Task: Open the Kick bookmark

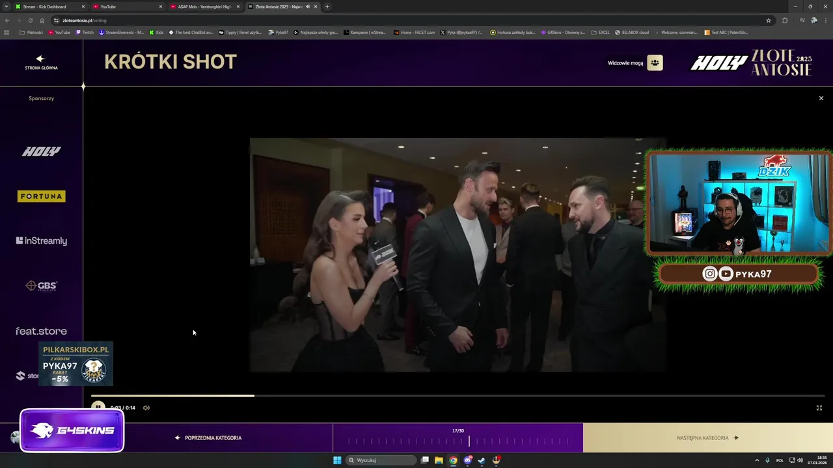Action: coord(156,32)
